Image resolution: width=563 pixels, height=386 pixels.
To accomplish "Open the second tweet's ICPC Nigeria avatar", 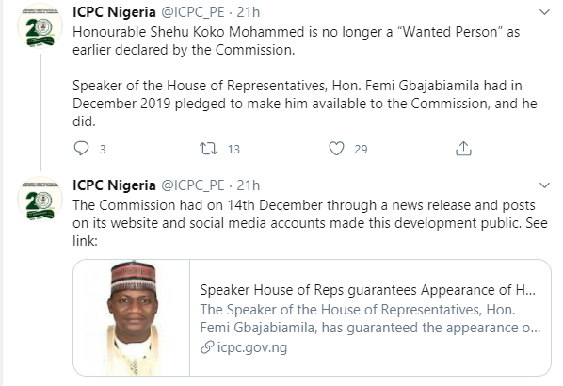I will pyautogui.click(x=40, y=199).
